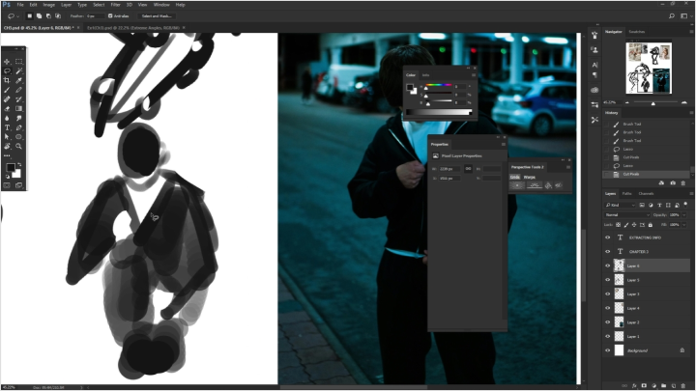
Task: Select the Gradient tool
Action: tap(19, 108)
